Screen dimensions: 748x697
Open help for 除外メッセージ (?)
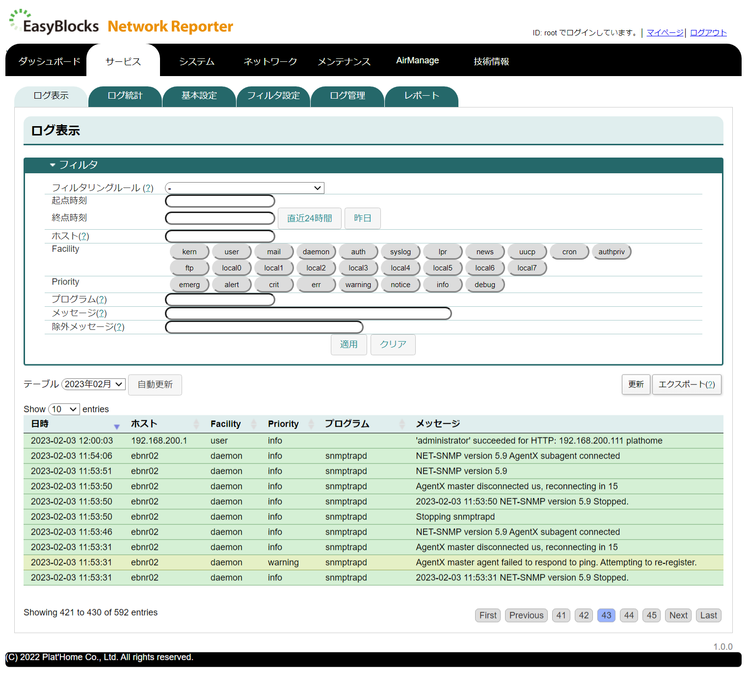[x=119, y=327]
